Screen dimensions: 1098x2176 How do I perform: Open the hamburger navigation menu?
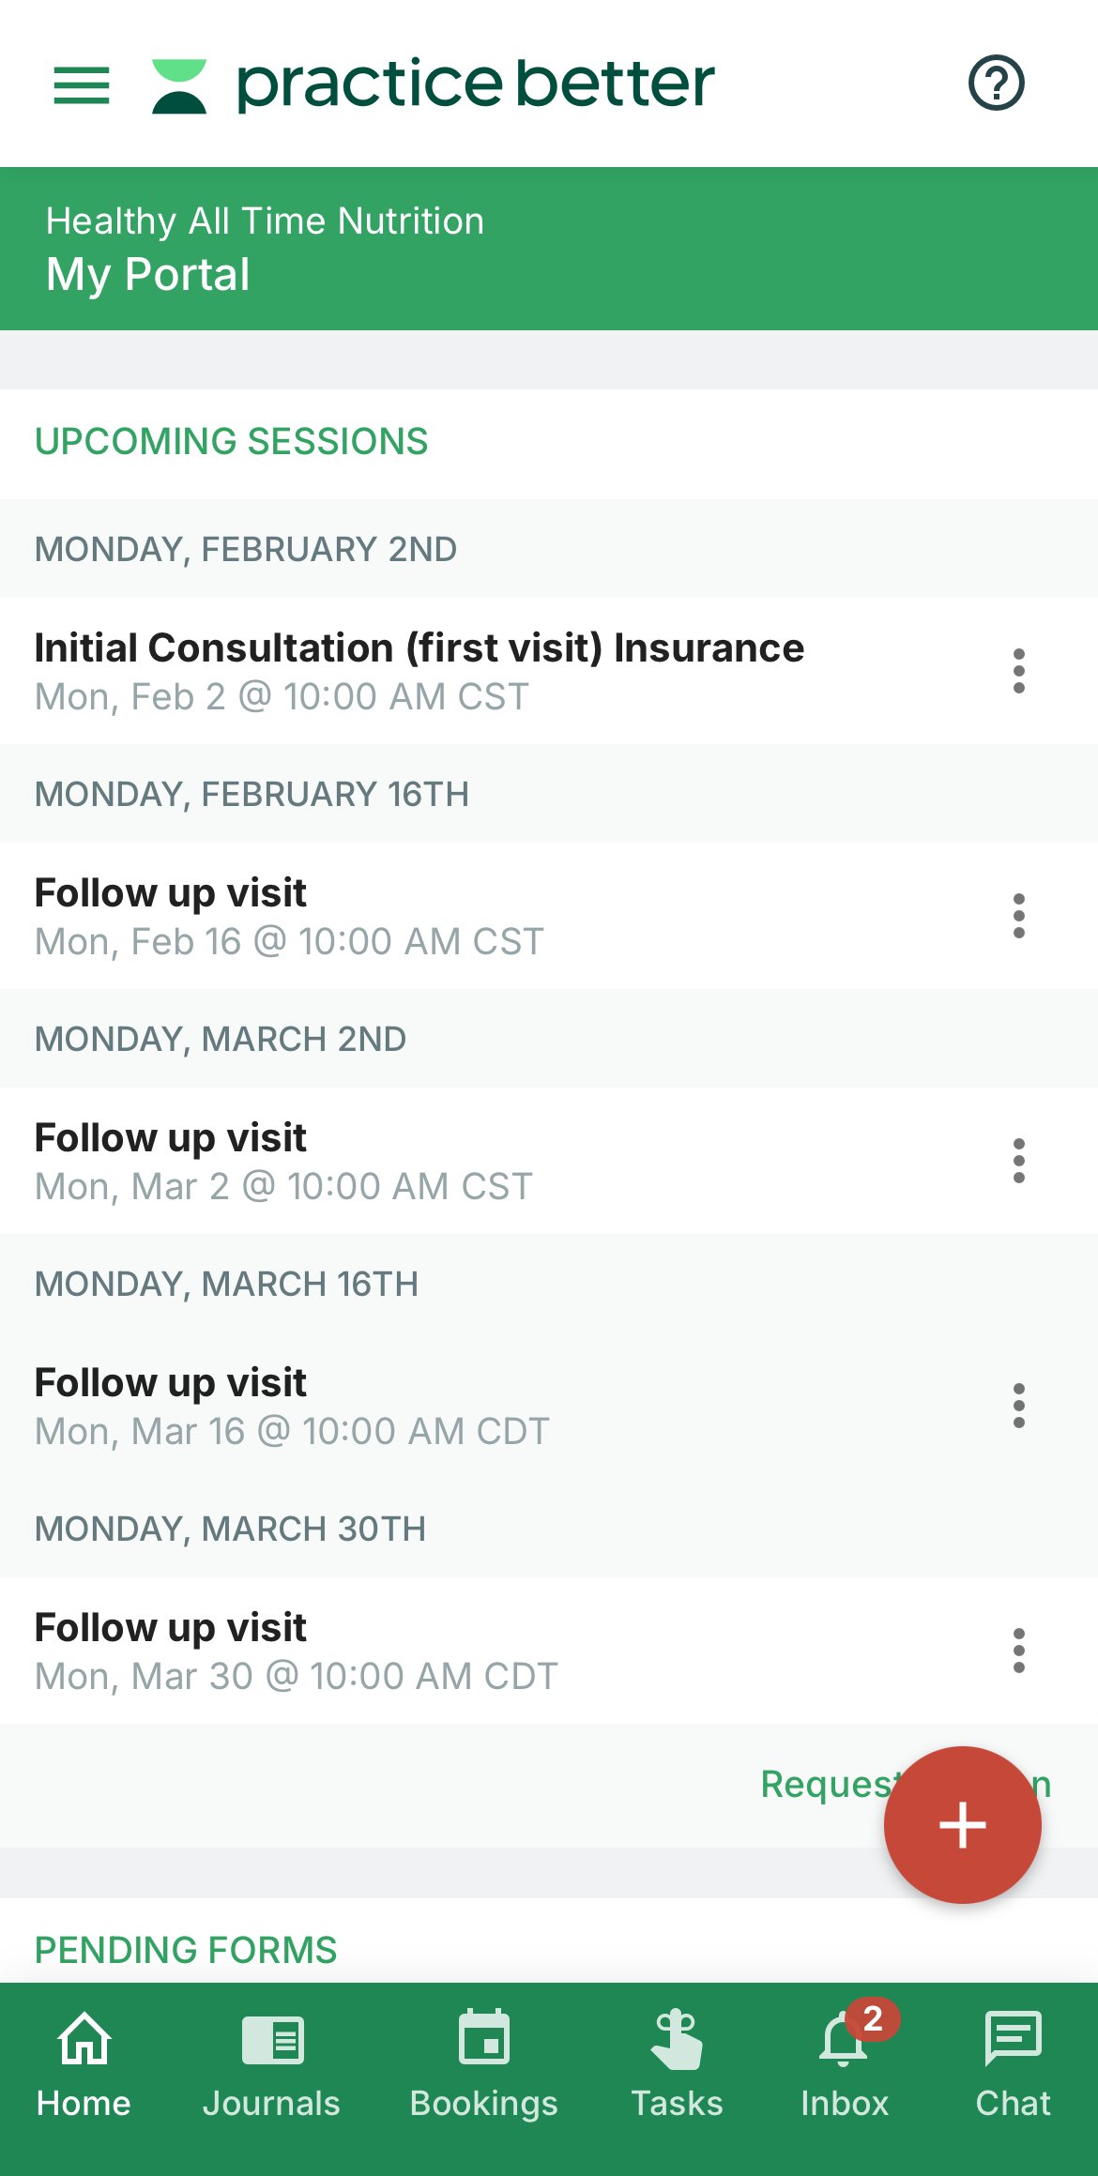click(82, 84)
